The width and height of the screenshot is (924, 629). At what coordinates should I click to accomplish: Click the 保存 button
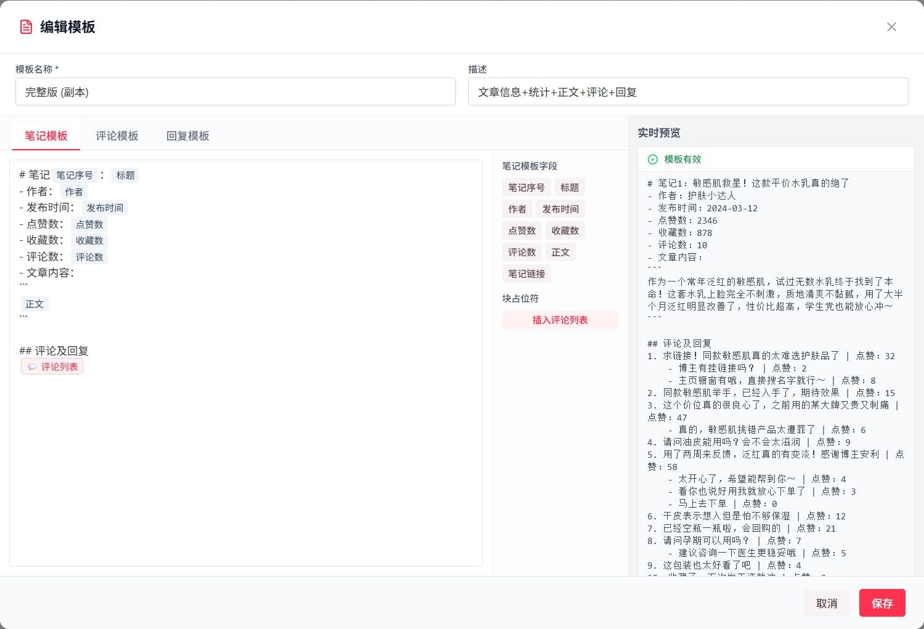[x=882, y=603]
